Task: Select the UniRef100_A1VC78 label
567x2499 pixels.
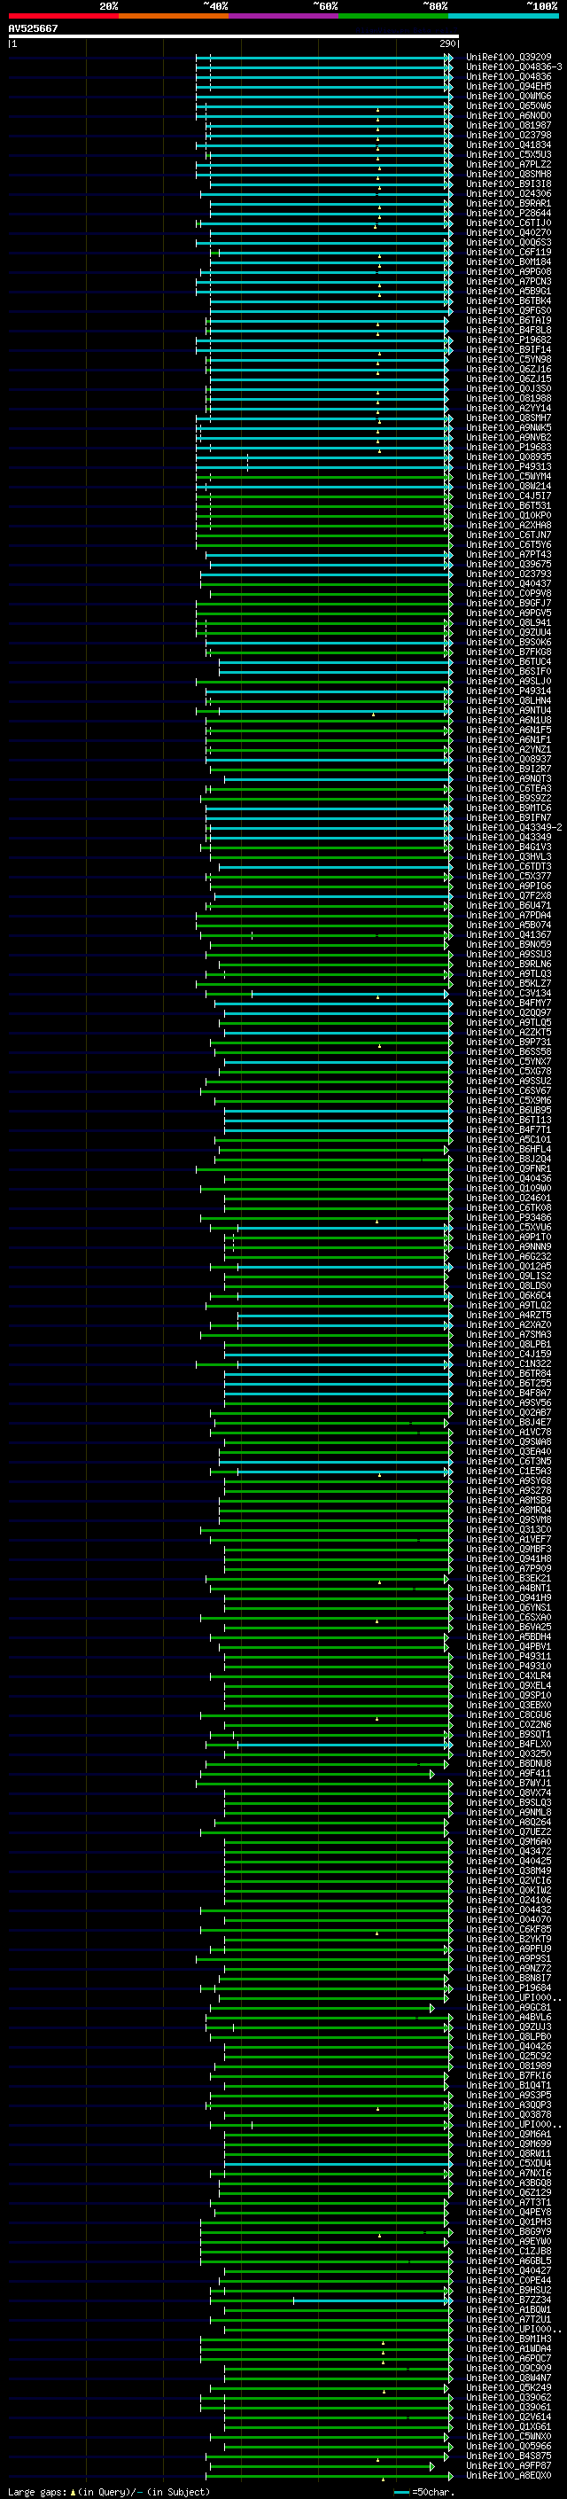Action: (508, 1432)
